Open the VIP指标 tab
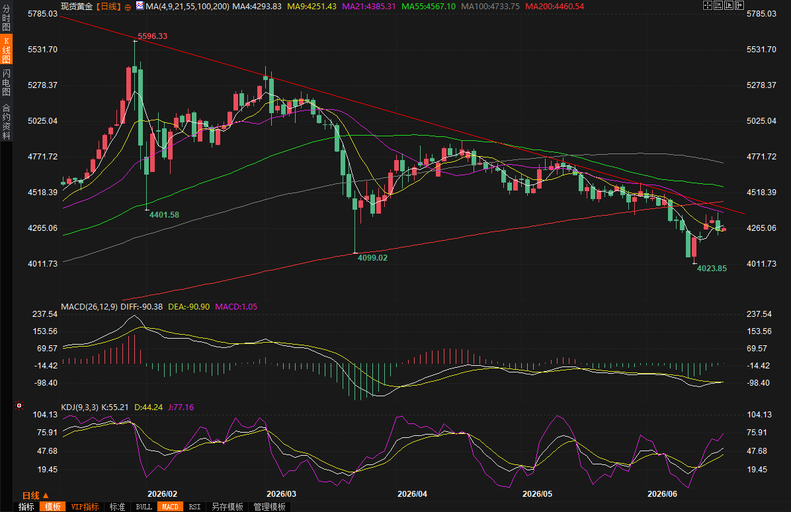The height and width of the screenshot is (512, 791). click(x=85, y=507)
